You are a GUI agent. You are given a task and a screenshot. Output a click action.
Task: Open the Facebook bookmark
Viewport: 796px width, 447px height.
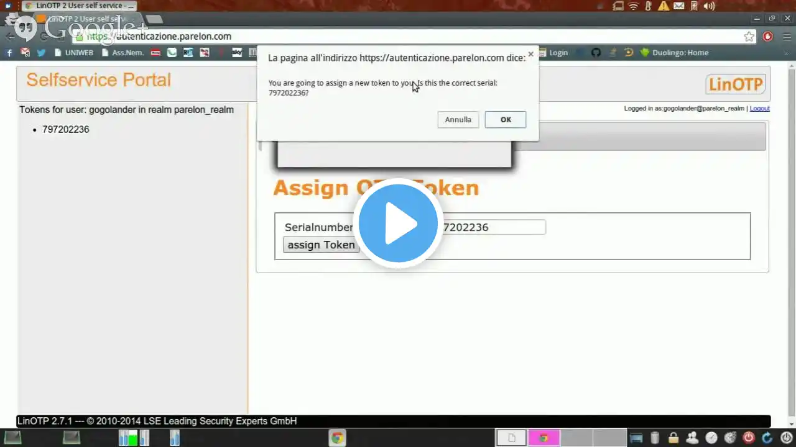9,53
